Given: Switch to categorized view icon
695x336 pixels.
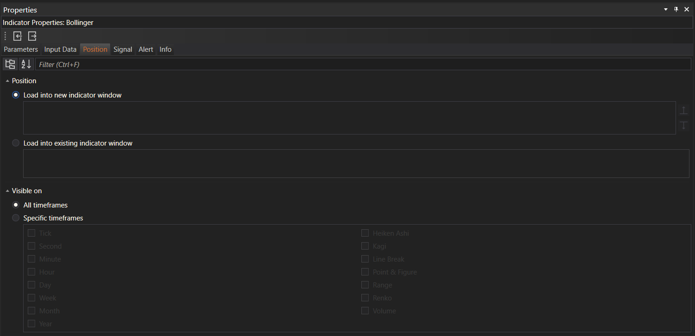Looking at the screenshot, I should pyautogui.click(x=10, y=64).
